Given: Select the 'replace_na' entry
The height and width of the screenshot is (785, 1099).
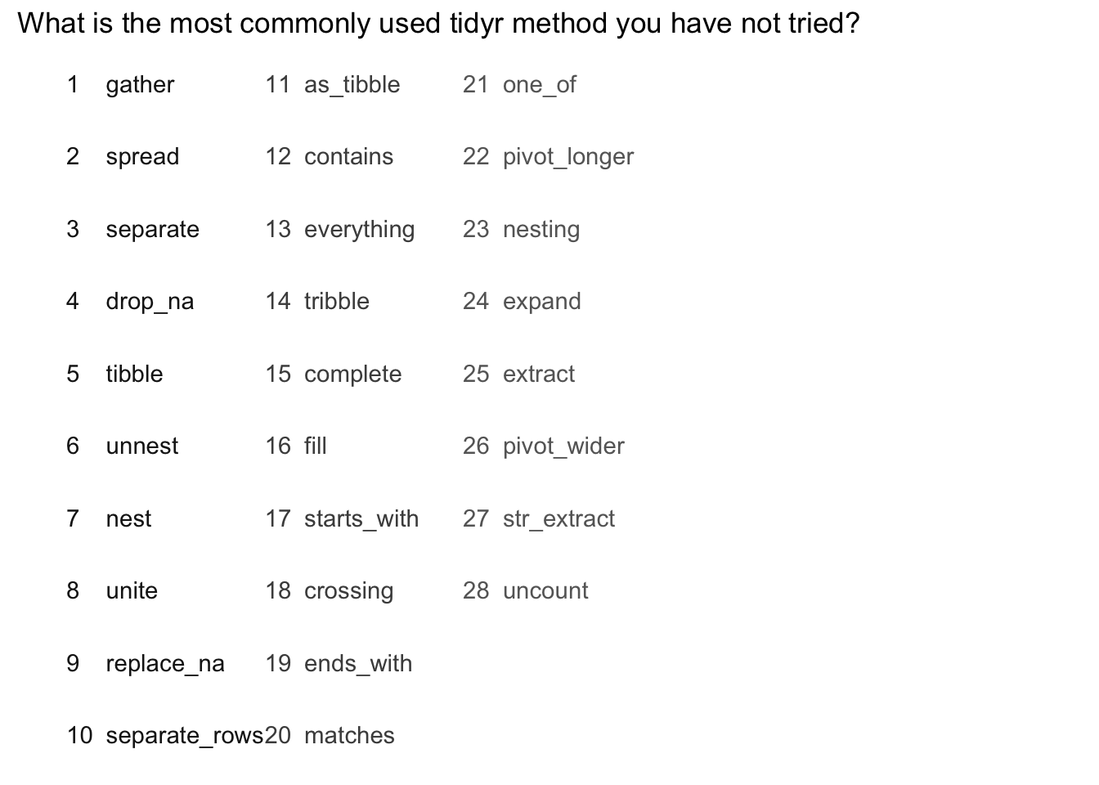Looking at the screenshot, I should coord(165,664).
